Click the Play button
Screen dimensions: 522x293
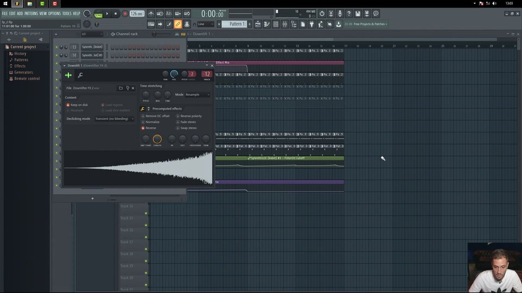click(x=107, y=14)
